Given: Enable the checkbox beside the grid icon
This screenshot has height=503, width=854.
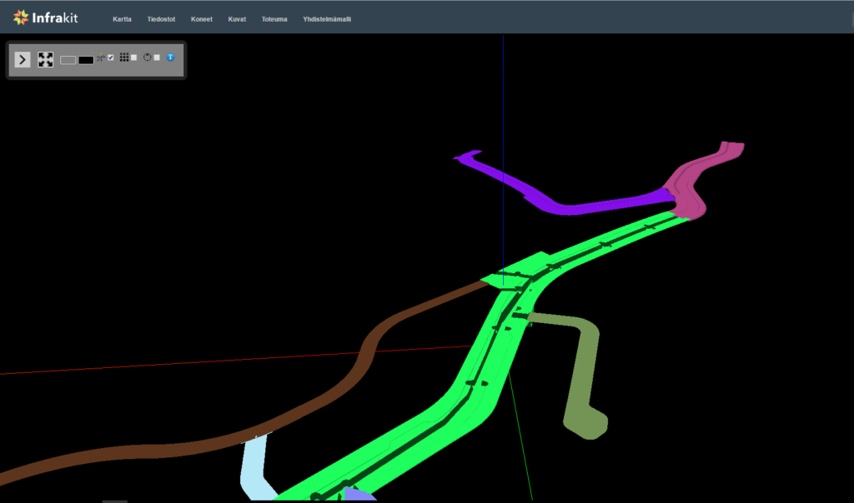Looking at the screenshot, I should (x=133, y=58).
